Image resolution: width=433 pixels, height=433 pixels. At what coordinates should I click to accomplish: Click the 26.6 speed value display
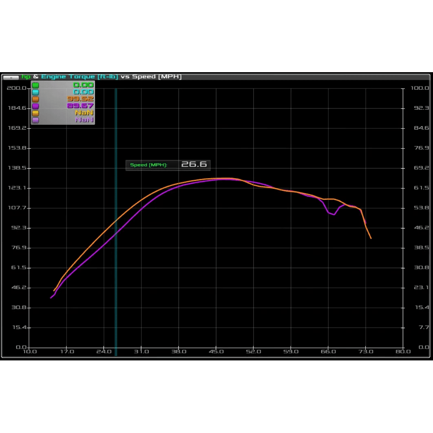coord(194,164)
